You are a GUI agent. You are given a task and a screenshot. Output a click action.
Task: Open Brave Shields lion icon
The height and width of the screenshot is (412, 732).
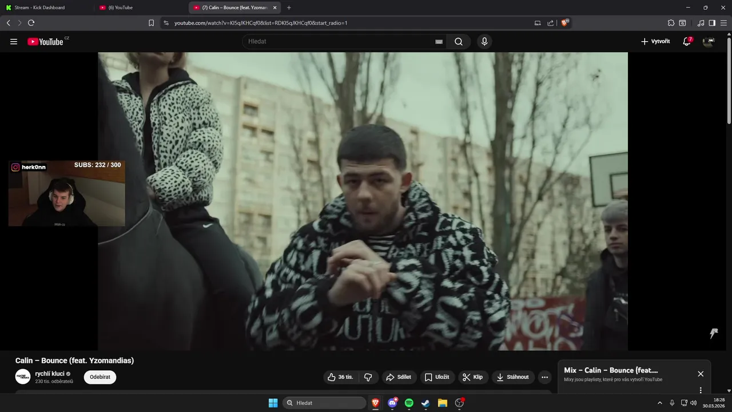[565, 23]
